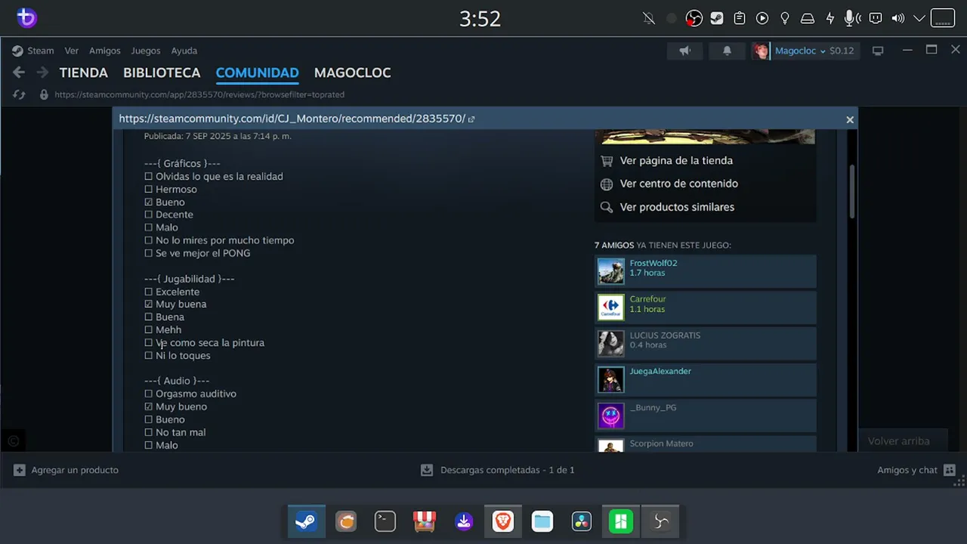967x544 pixels.
Task: Open the Juegos menu
Action: pos(146,51)
